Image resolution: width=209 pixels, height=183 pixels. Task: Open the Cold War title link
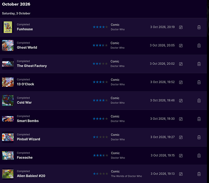[24, 102]
